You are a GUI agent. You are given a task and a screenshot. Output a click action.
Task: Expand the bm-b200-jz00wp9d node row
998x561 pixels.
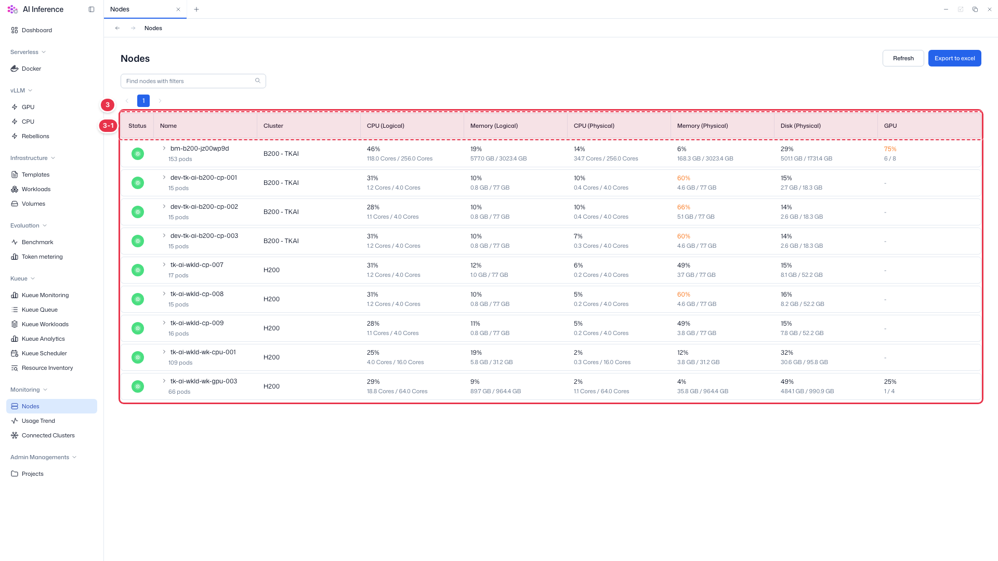pyautogui.click(x=164, y=148)
